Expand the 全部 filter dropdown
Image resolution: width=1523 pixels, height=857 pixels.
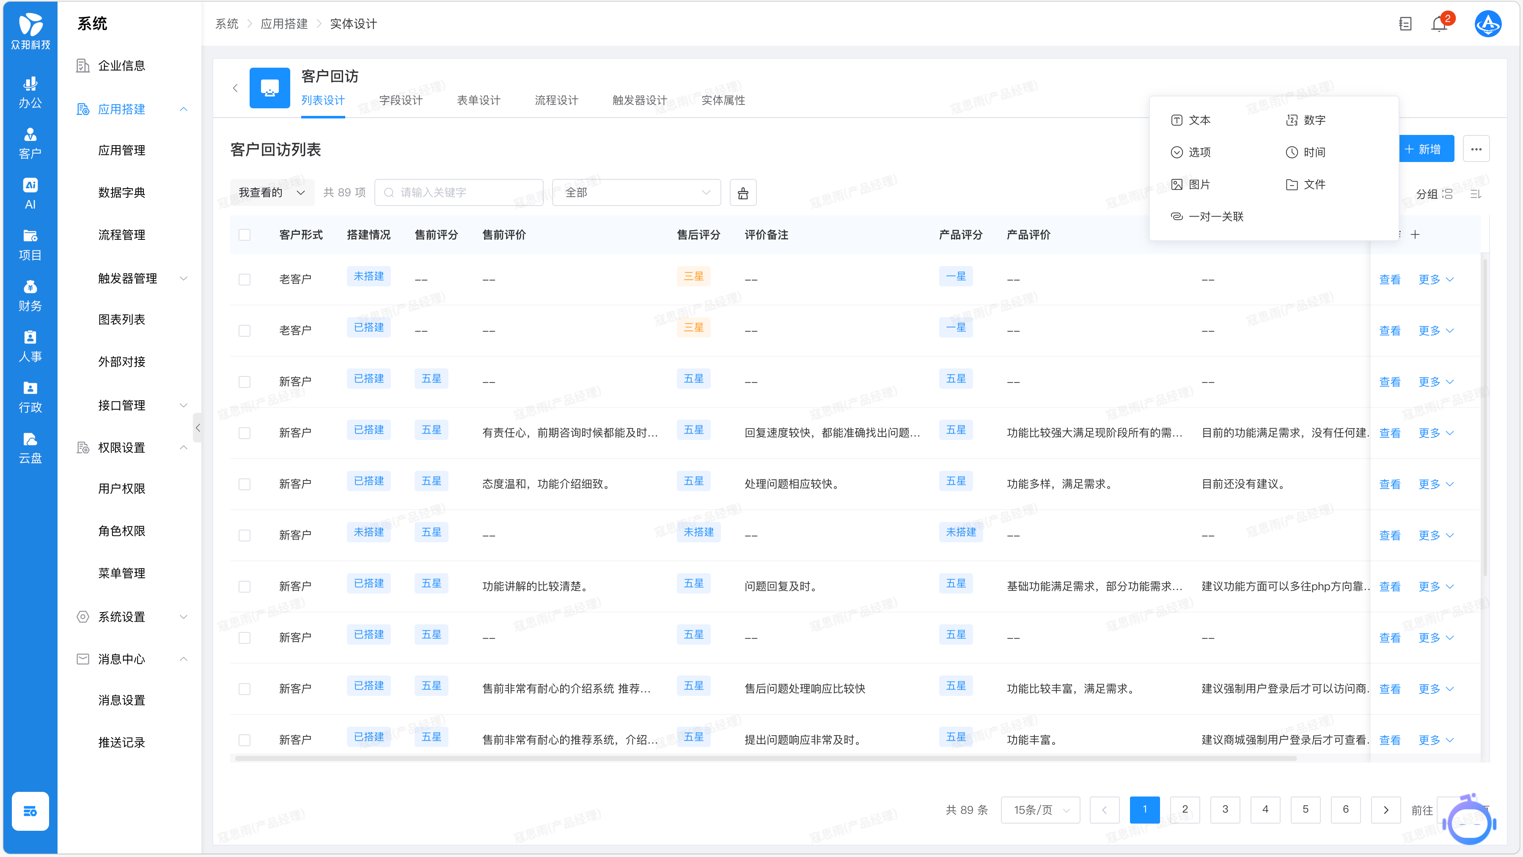(636, 193)
